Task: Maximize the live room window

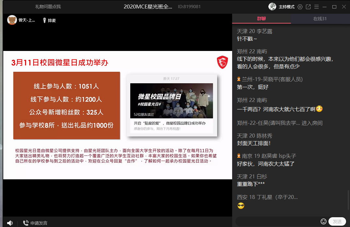Action: 334,7
